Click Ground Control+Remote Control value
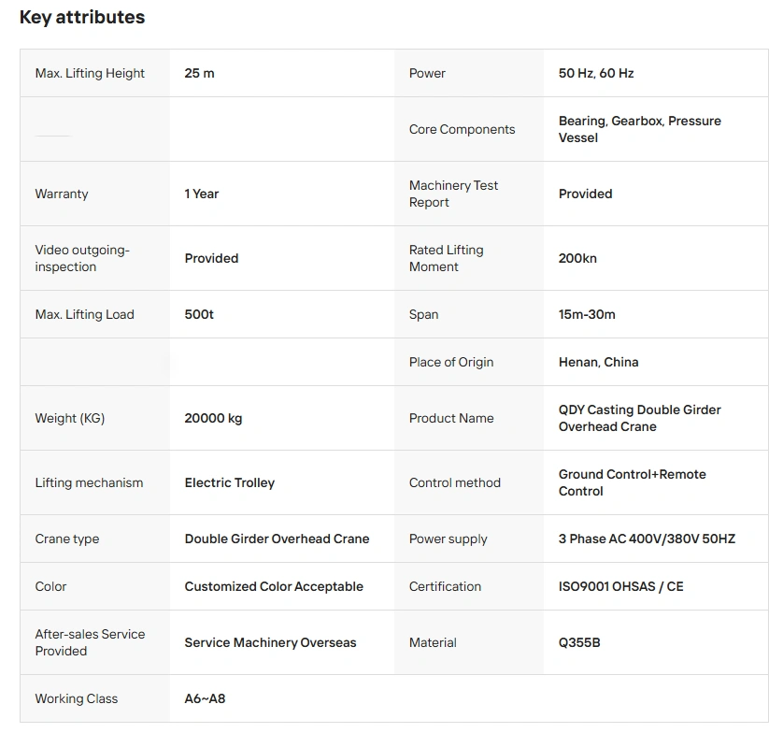783x733 pixels. [x=632, y=482]
